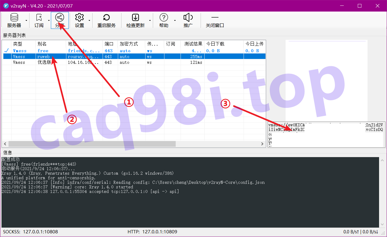
Task: Sort by the 端口 column header
Action: point(110,44)
